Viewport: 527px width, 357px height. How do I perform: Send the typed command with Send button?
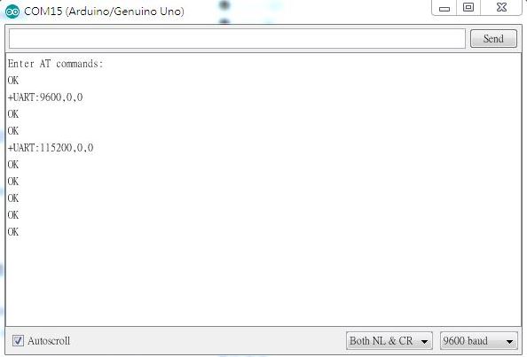pyautogui.click(x=493, y=39)
